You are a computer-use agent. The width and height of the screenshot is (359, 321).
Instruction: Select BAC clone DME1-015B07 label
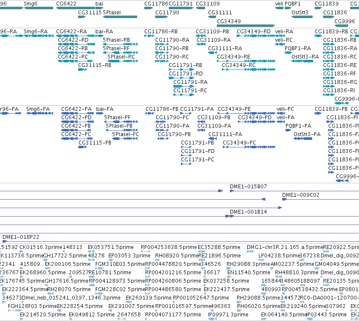pos(248,187)
